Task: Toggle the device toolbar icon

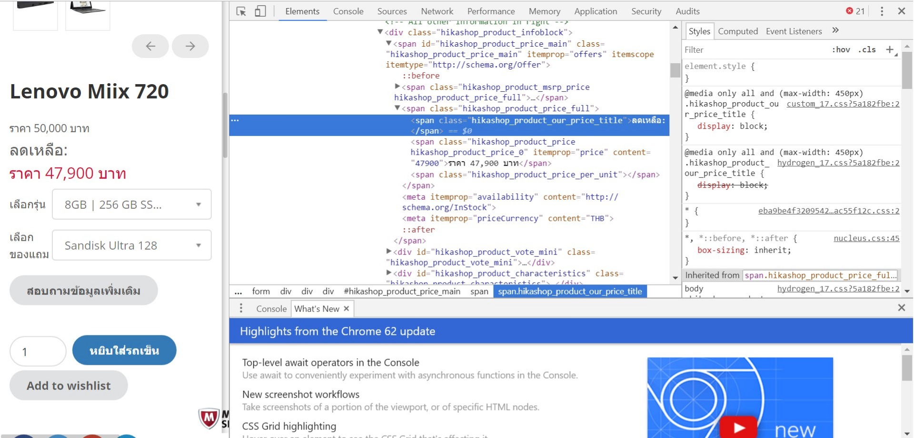Action: pyautogui.click(x=260, y=11)
